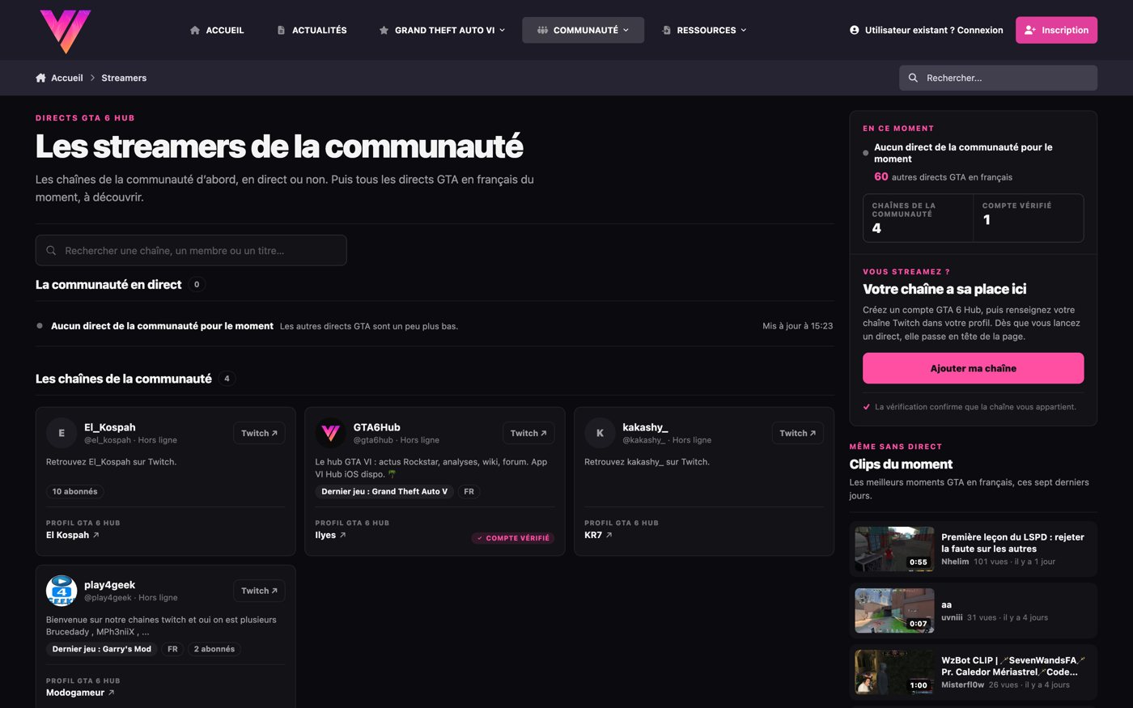Click the '2 abonnés' tag
1133x708 pixels.
[214, 649]
